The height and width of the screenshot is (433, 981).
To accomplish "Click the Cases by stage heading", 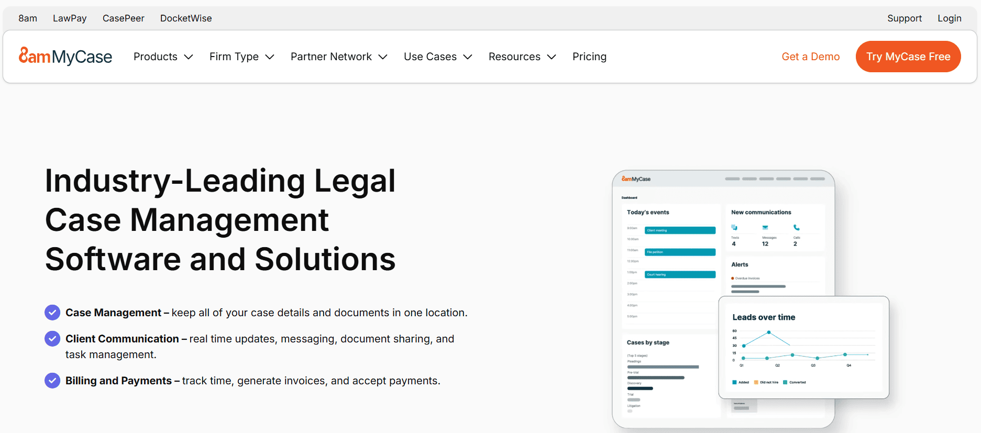I will click(x=648, y=342).
